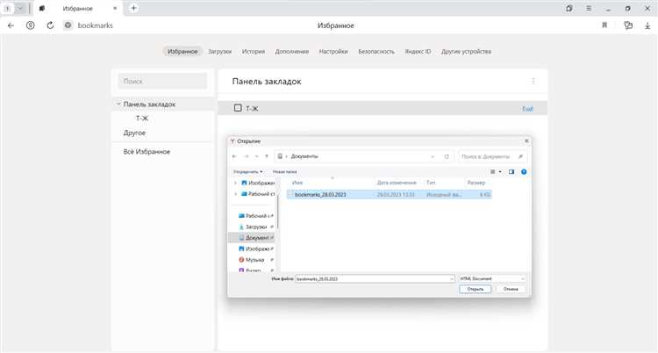Open the file name combo box arrow
This screenshot has height=353, width=658.
[452, 278]
